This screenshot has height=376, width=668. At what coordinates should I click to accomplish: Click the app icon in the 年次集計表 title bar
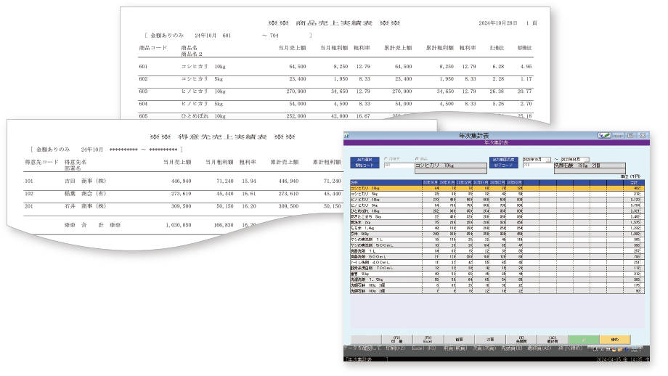point(346,135)
